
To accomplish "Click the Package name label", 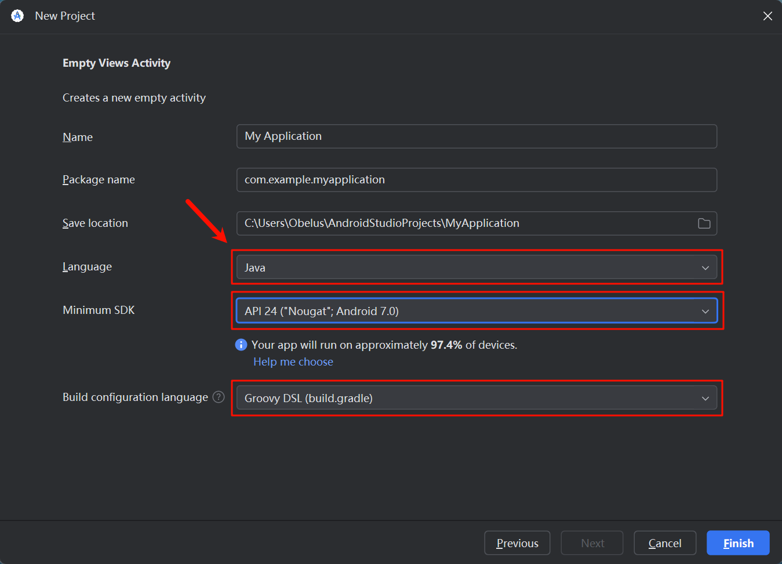I will [x=99, y=180].
